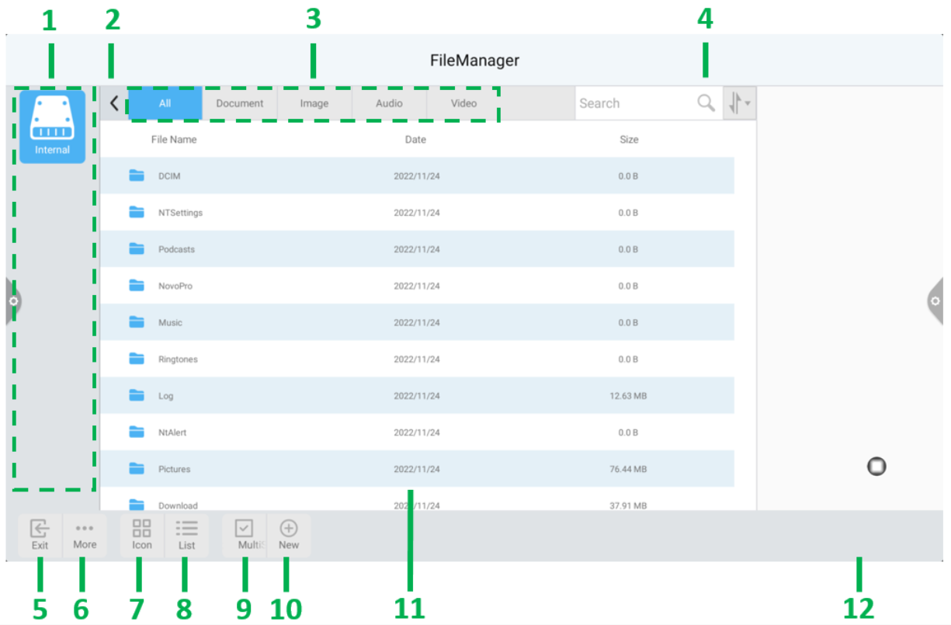
Task: Click the date in the DCIM row
Action: (x=417, y=176)
